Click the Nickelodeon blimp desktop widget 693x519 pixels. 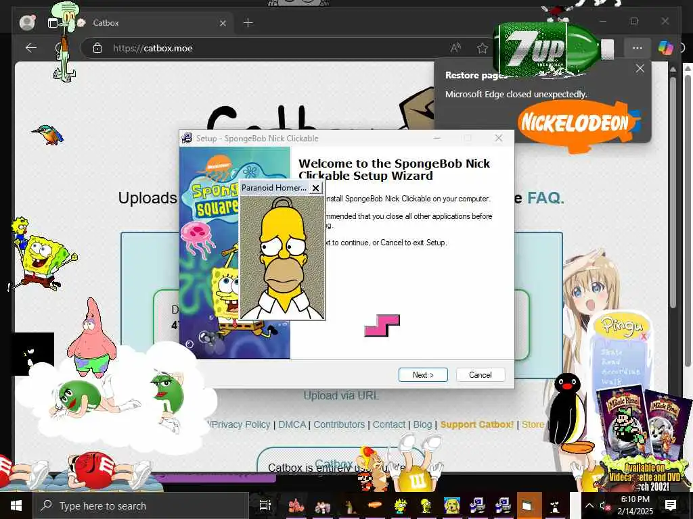click(578, 125)
